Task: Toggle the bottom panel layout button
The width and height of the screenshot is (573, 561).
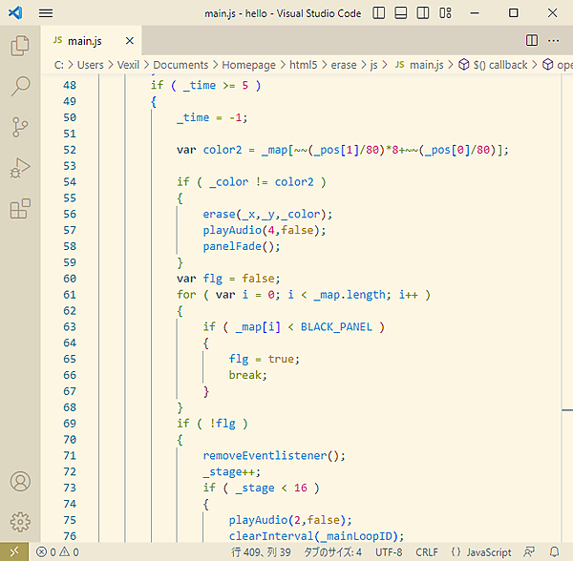Action: pyautogui.click(x=402, y=13)
